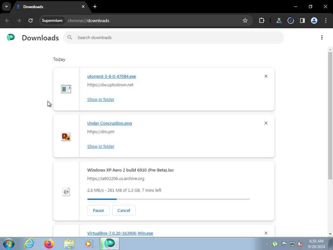
Task: Click the browser forward arrow
Action: coord(19,21)
